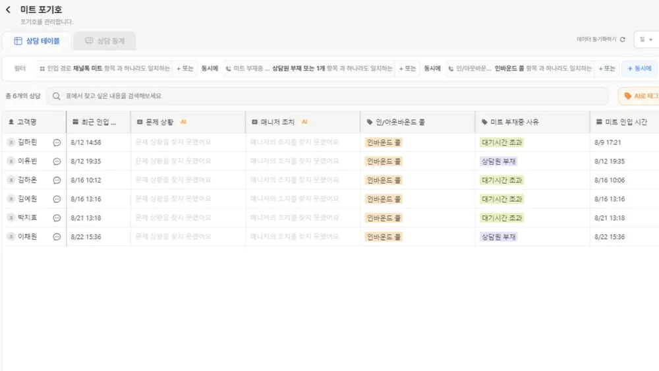Click the back arrow next to 미트 포기호
The width and height of the screenshot is (659, 371).
click(8, 10)
